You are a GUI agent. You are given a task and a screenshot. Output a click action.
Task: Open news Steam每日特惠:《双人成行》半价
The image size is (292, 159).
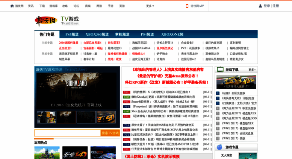(x=163, y=102)
